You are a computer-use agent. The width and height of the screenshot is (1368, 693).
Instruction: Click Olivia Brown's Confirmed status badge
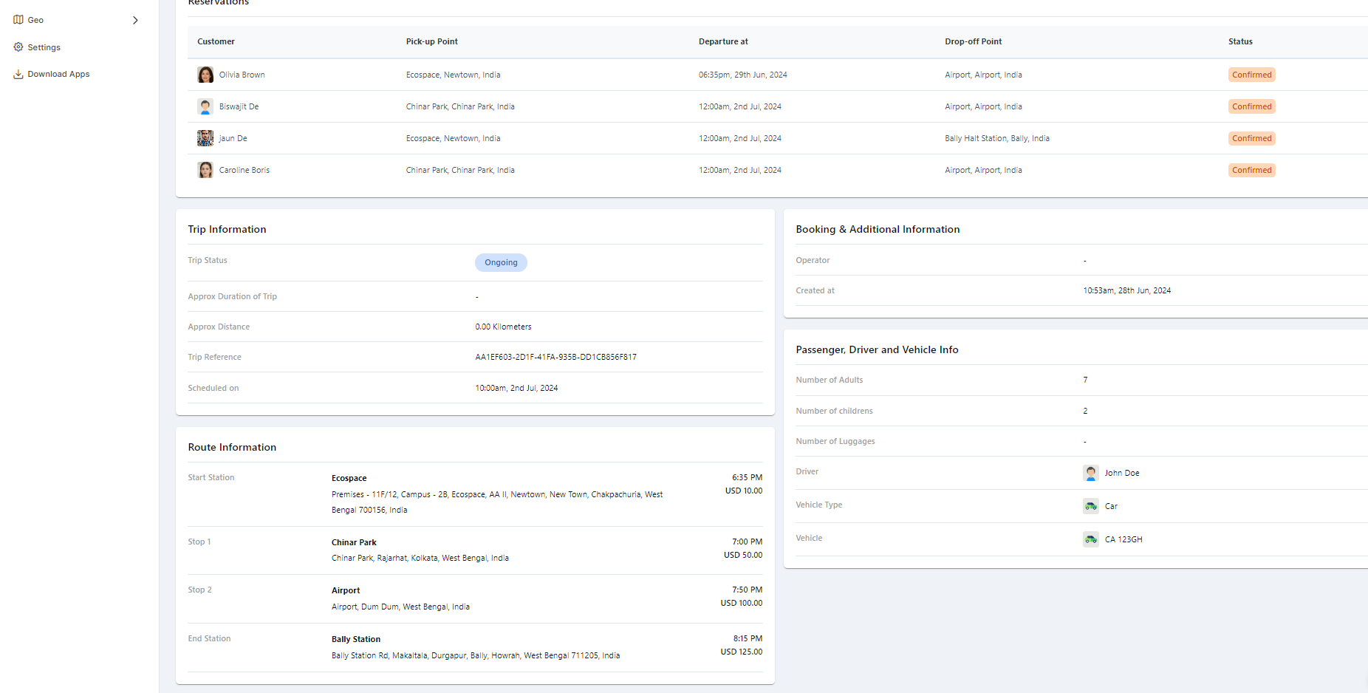[1251, 75]
